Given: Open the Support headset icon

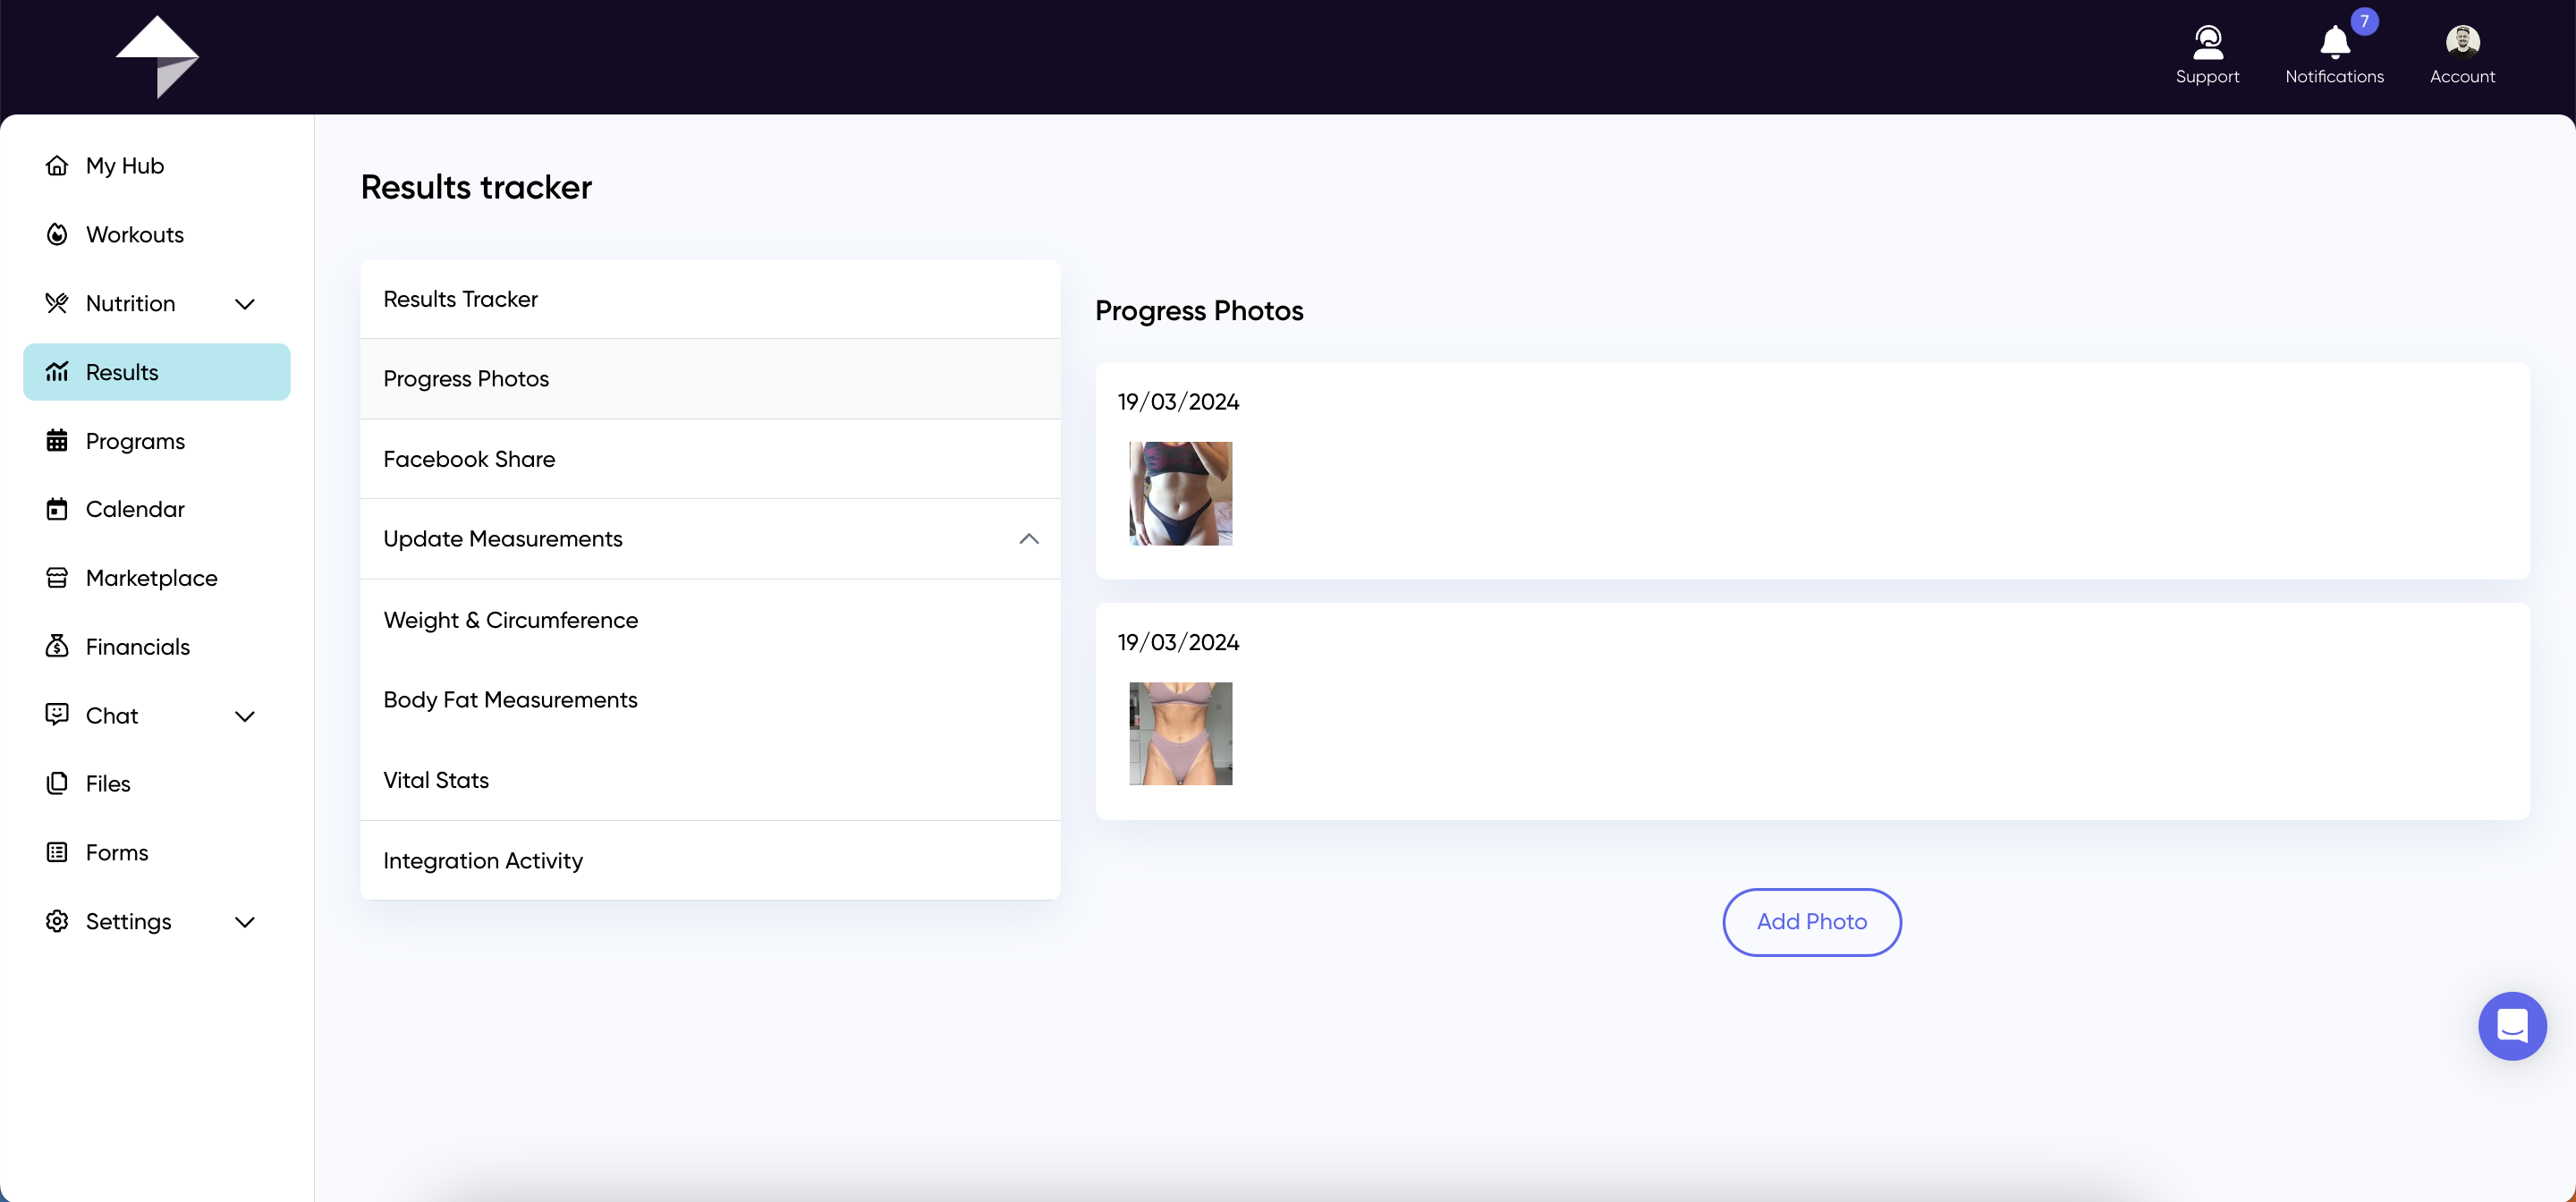Looking at the screenshot, I should coord(2207,42).
